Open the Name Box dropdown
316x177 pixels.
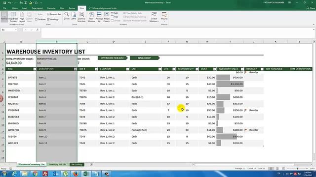pyautogui.click(x=16, y=29)
